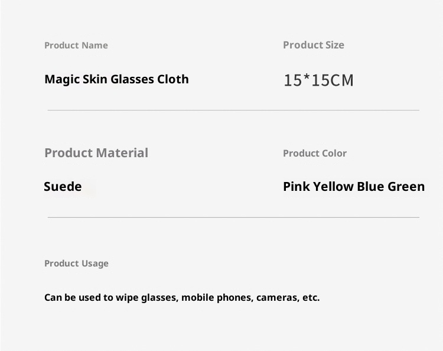Click the word "cameras" in usage description
This screenshot has height=351, width=443.
pyautogui.click(x=277, y=298)
